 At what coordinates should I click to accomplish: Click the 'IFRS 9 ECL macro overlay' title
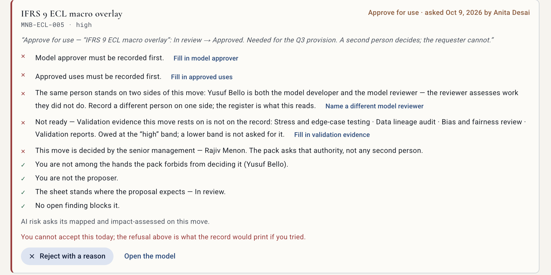click(x=72, y=14)
